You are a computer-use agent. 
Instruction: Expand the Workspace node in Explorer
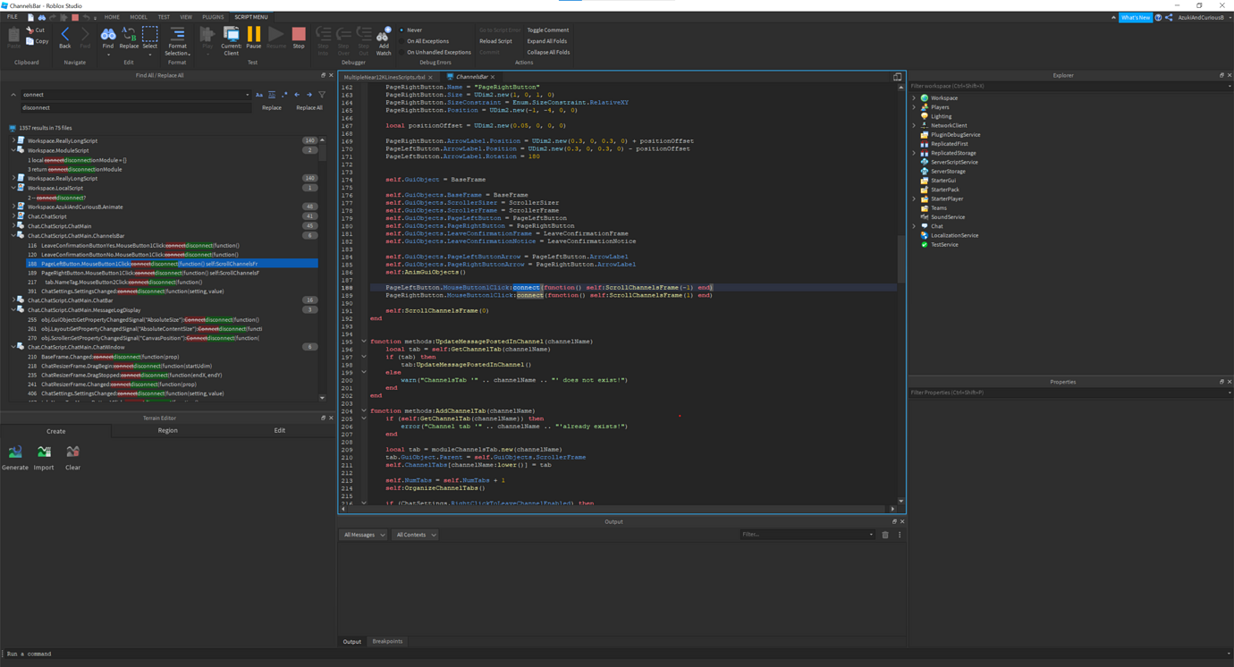coord(914,98)
